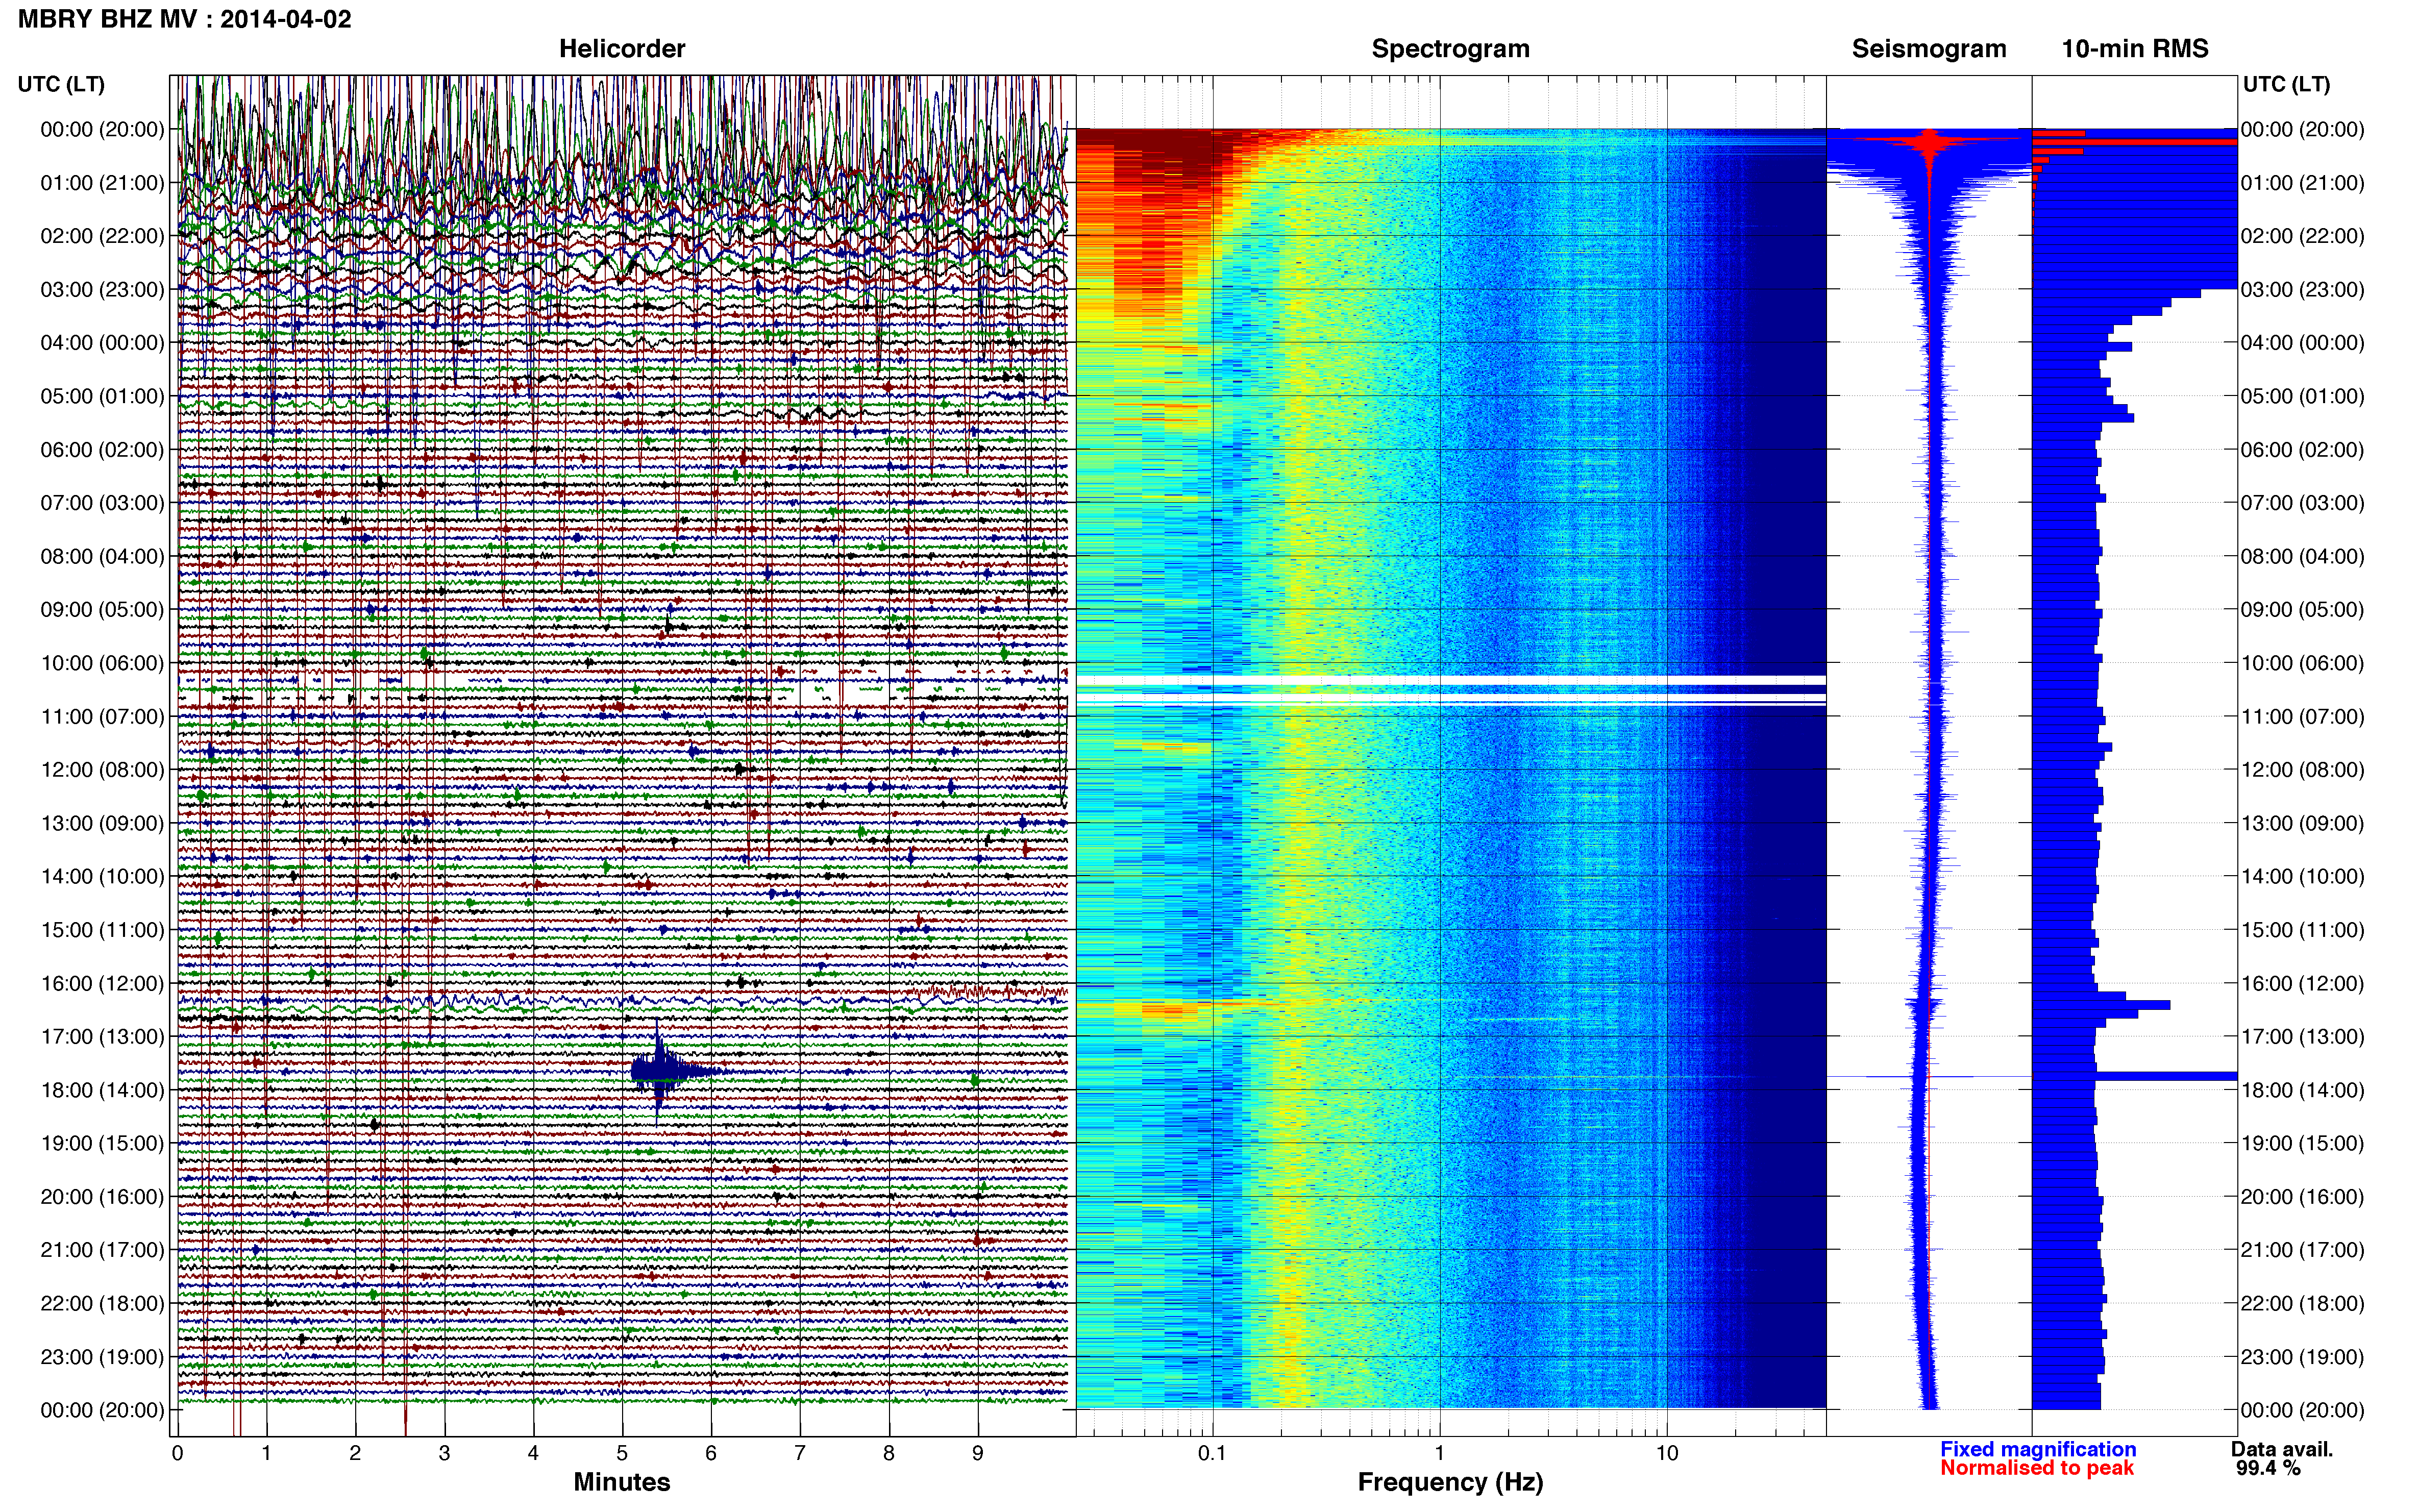Screen dimensions: 2419x1512
Task: Select the 'Helicorder' panel heading
Action: [622, 49]
